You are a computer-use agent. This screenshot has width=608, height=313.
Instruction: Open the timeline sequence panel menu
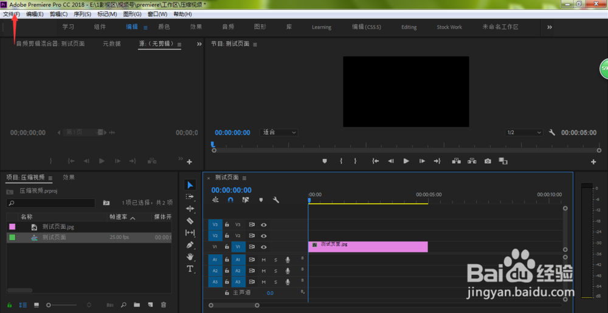pyautogui.click(x=244, y=178)
